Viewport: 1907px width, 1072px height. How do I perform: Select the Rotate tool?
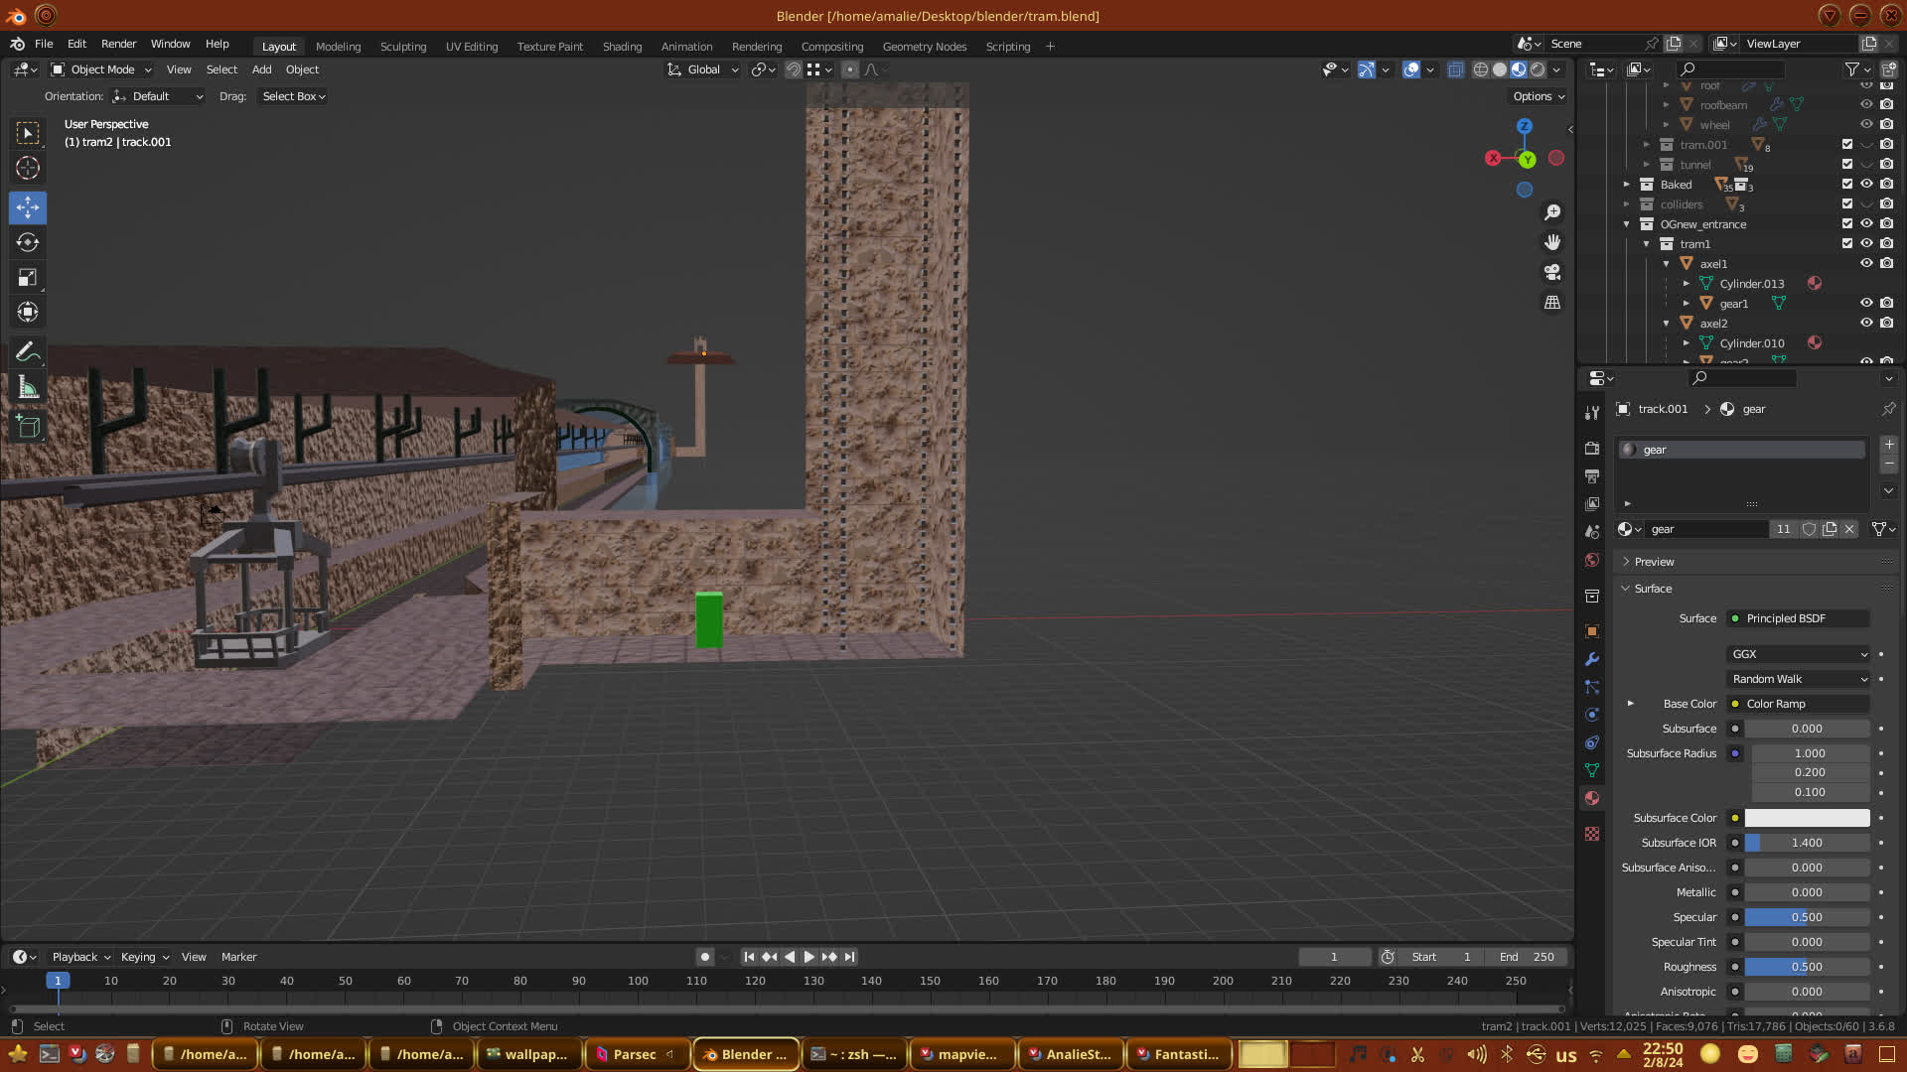click(x=28, y=243)
